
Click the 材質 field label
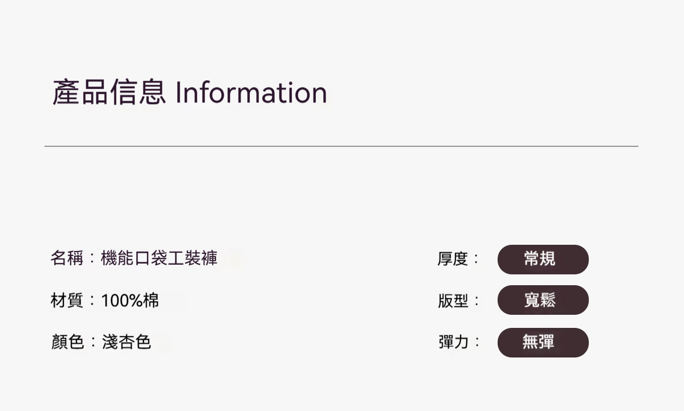click(67, 300)
